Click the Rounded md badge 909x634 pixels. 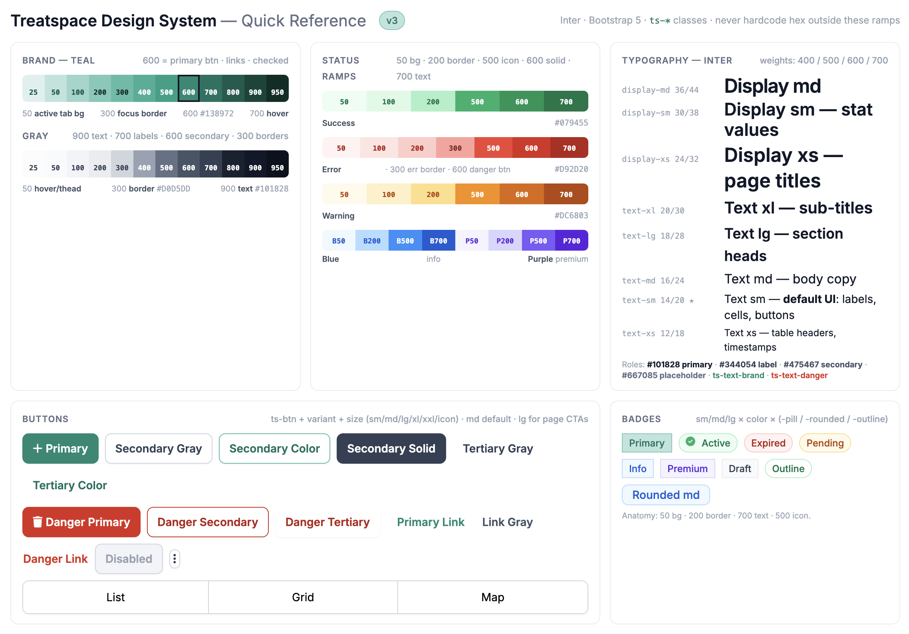click(666, 495)
